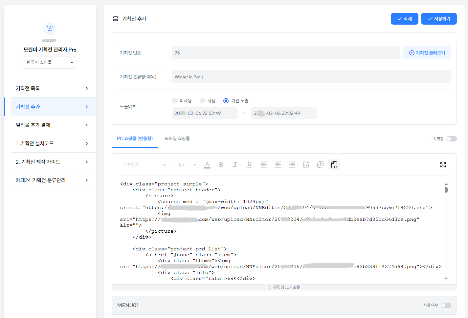Image resolution: width=468 pixels, height=318 pixels.
Task: Toggle the HTML source code view icon
Action: (334, 165)
